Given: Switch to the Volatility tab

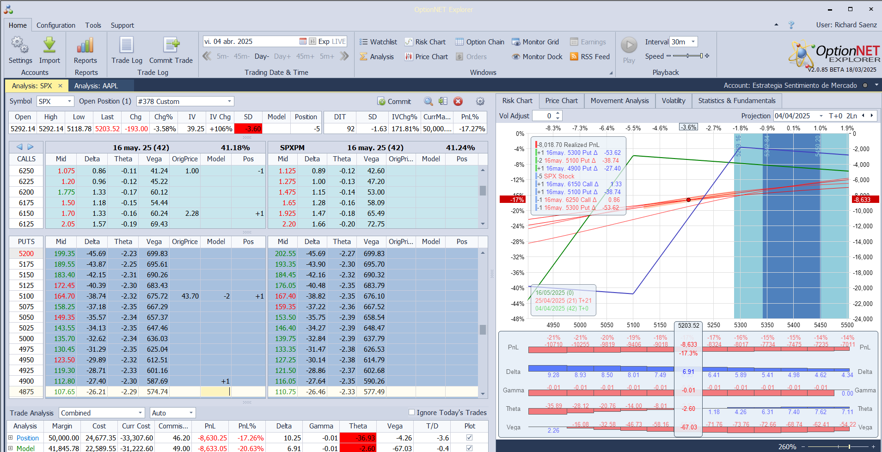Looking at the screenshot, I should tap(674, 101).
